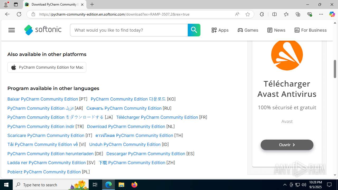Screen dimensions: 338x190
Task: Open the Thai [TH] PyCharm link
Action: pyautogui.click(x=134, y=135)
